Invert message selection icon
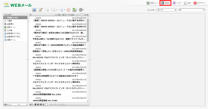 (x=43, y=105)
